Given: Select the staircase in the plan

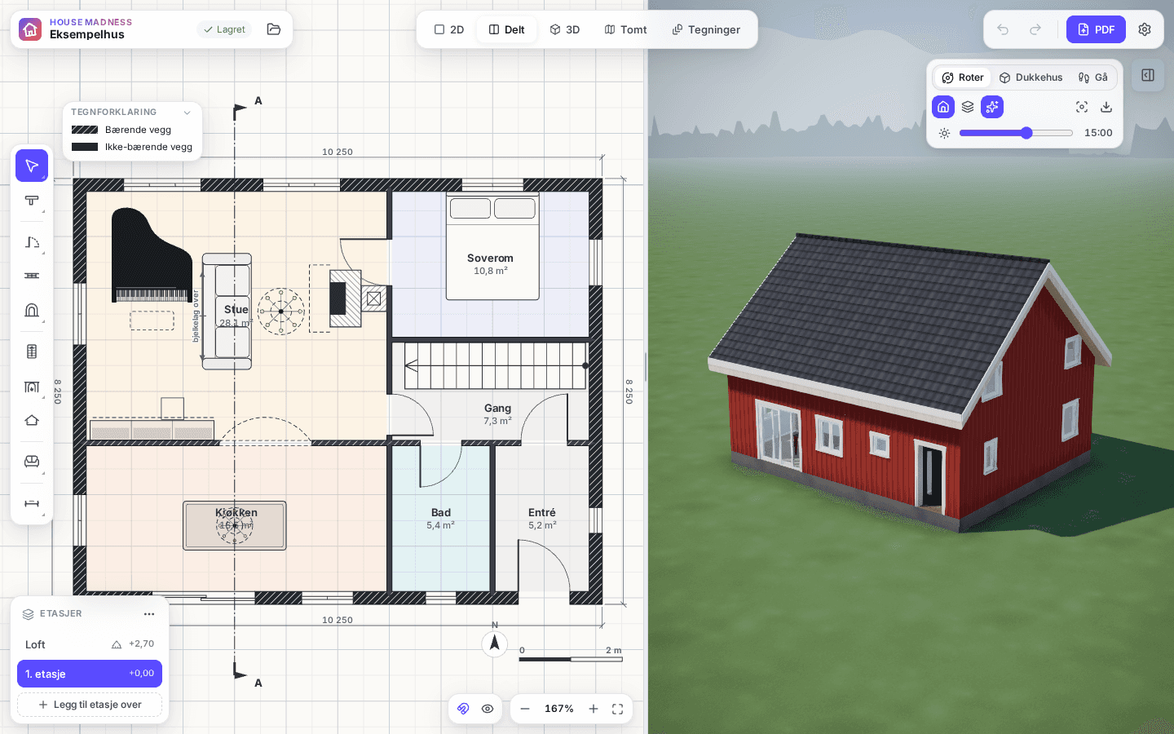Looking at the screenshot, I should tap(496, 365).
